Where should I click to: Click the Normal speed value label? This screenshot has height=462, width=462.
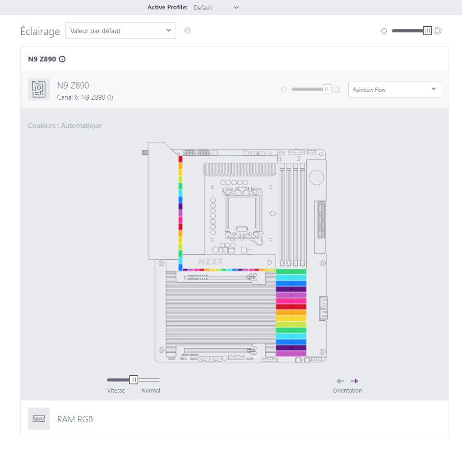click(151, 390)
